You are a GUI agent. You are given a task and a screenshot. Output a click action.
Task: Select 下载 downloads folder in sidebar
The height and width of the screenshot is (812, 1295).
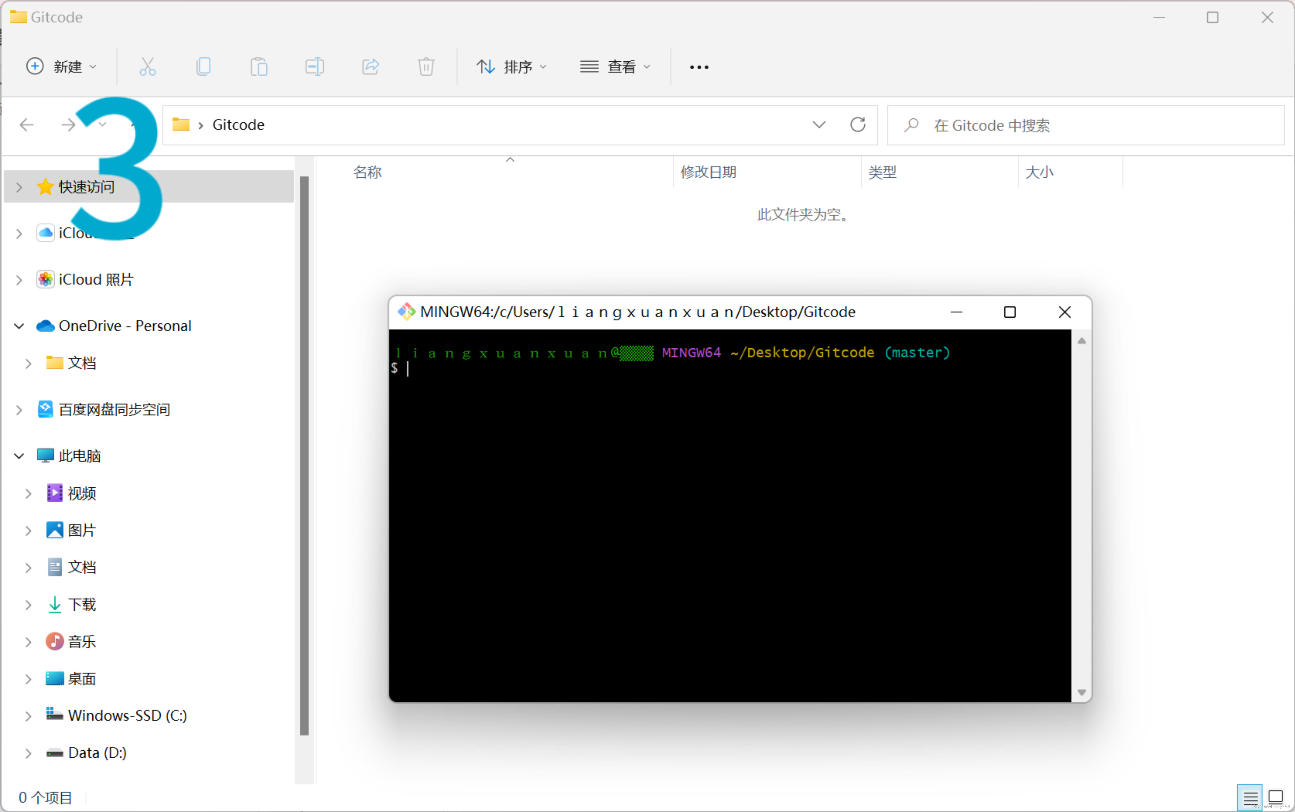coord(82,605)
